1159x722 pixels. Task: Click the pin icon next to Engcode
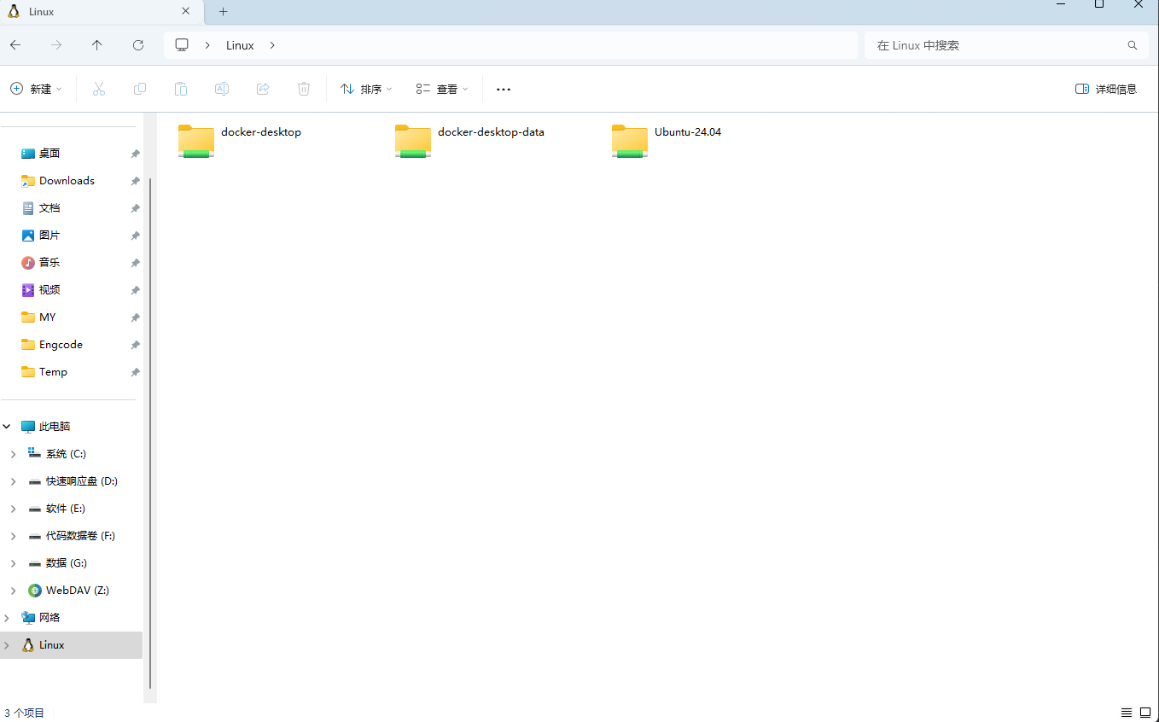tap(135, 345)
